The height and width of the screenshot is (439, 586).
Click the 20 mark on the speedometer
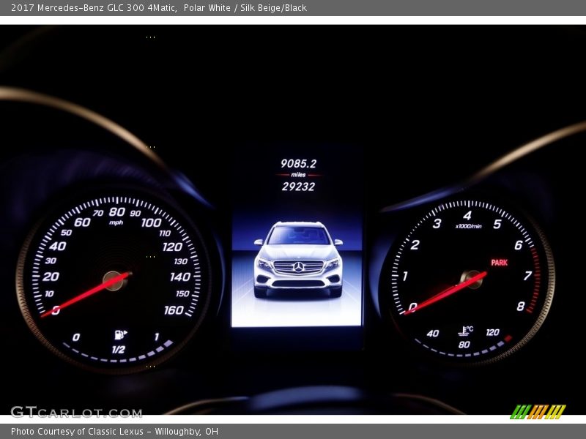[x=51, y=277]
